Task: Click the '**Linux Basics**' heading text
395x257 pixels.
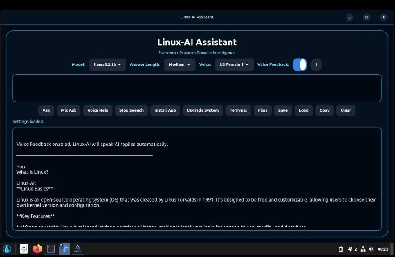Action: 34,189
